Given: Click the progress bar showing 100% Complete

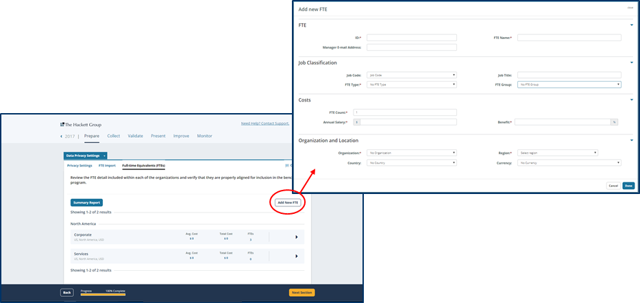Looking at the screenshot, I should 103,294.
